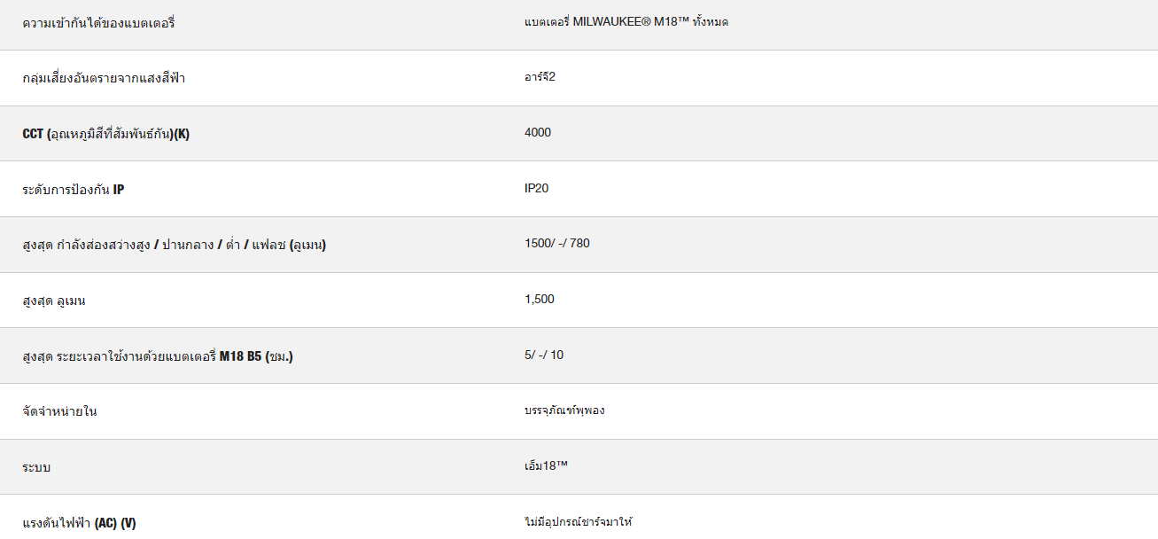
Task: Select the อาร์จี2 risk group value
Action: (540, 76)
